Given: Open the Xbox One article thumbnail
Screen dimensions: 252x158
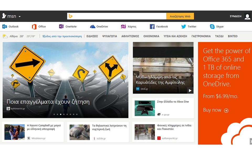Looking at the screenshot, I should coord(145,108).
